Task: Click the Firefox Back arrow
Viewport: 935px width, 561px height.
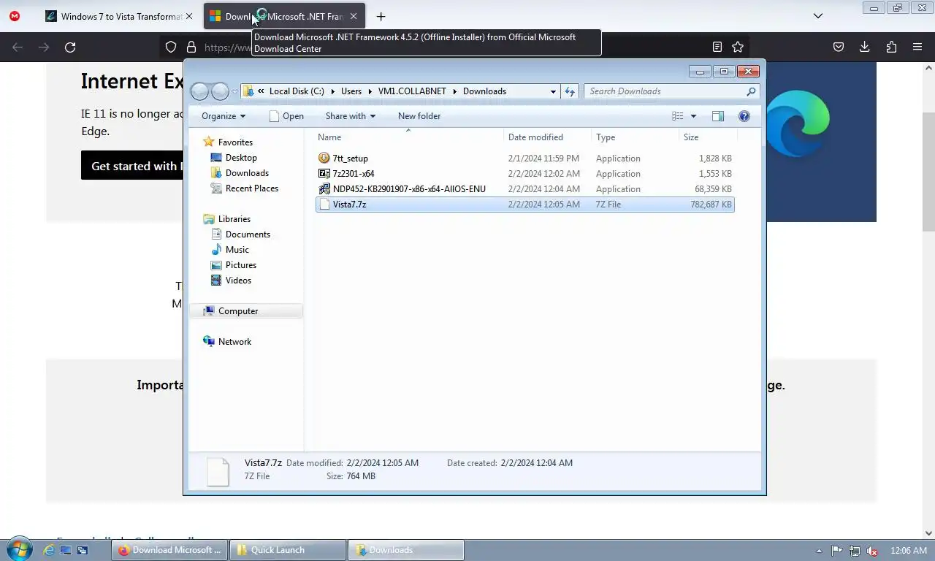Action: (18, 47)
